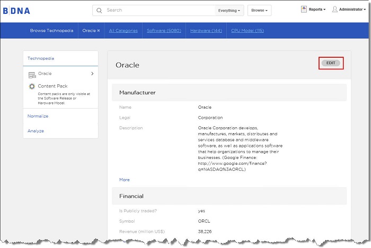Select the Is Publicly traded value yes

point(201,211)
